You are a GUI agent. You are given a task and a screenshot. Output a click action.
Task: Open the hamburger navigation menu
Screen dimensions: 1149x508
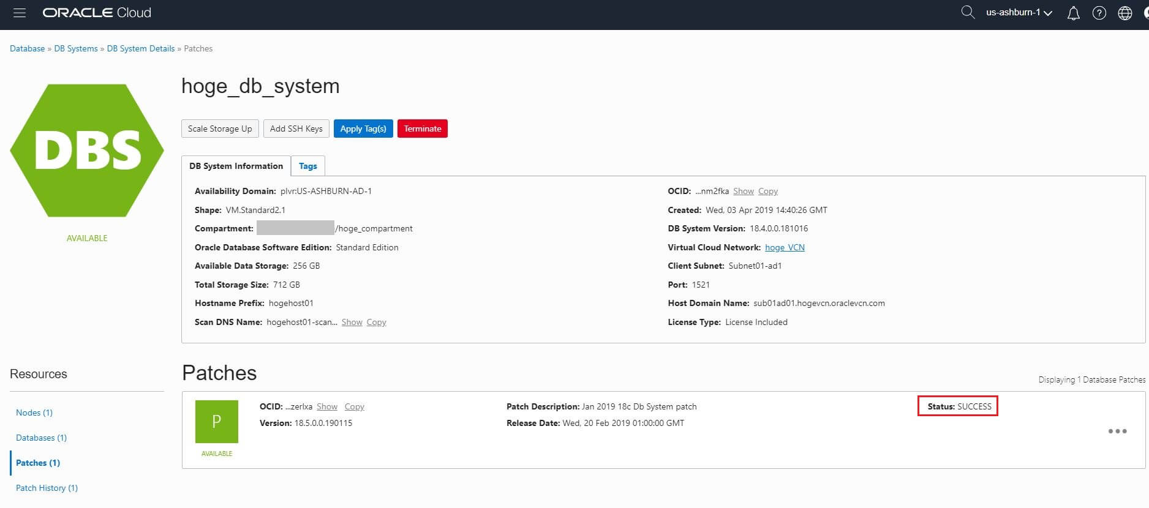(20, 13)
